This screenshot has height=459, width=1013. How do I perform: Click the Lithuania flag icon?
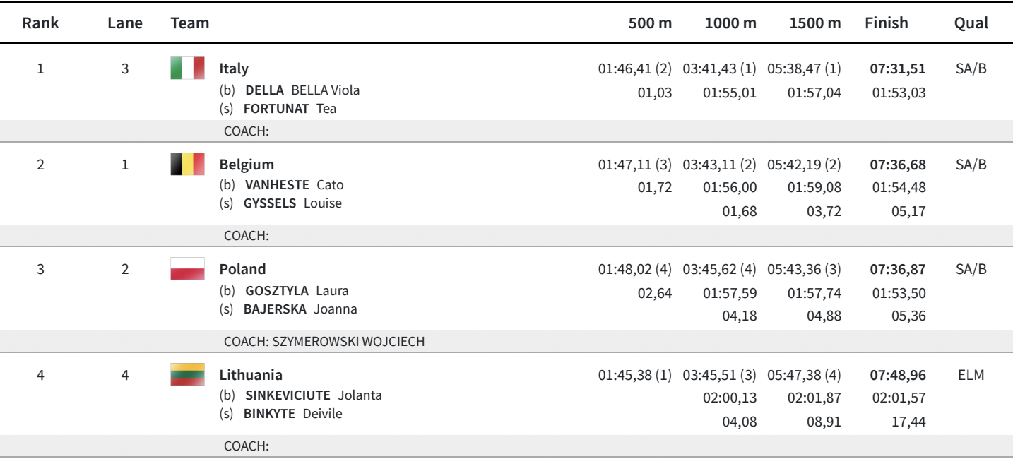coord(187,375)
